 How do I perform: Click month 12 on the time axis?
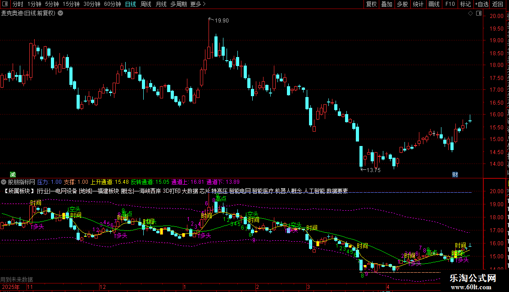103,287
